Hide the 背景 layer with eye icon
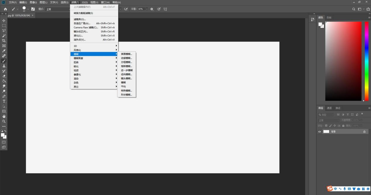The image size is (371, 195). 320,132
